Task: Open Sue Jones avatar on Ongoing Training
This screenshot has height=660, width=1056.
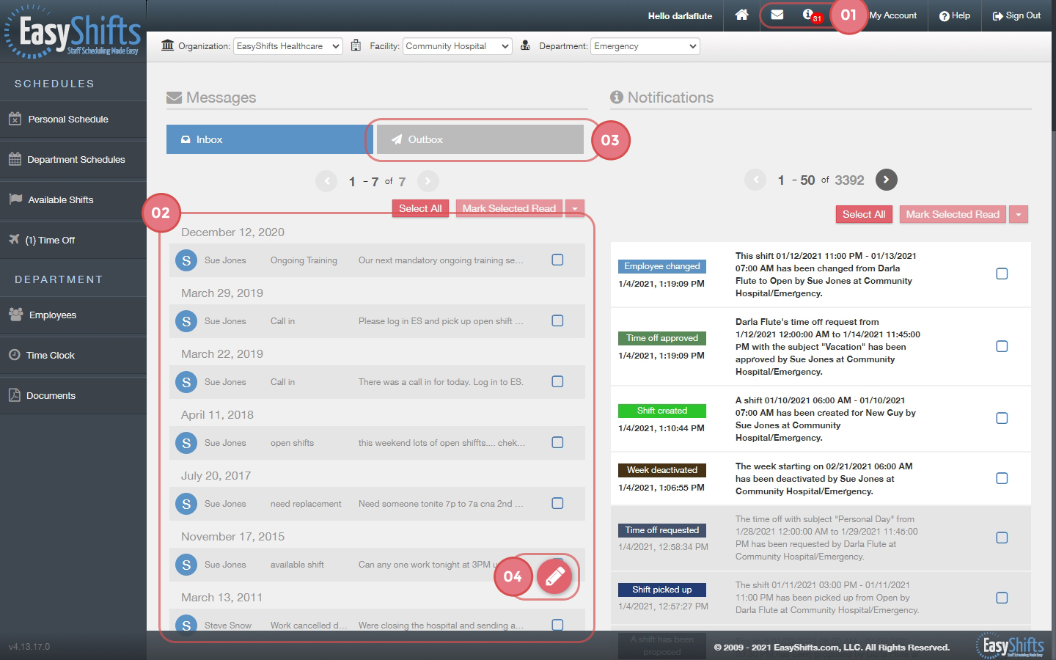Action: pos(186,260)
